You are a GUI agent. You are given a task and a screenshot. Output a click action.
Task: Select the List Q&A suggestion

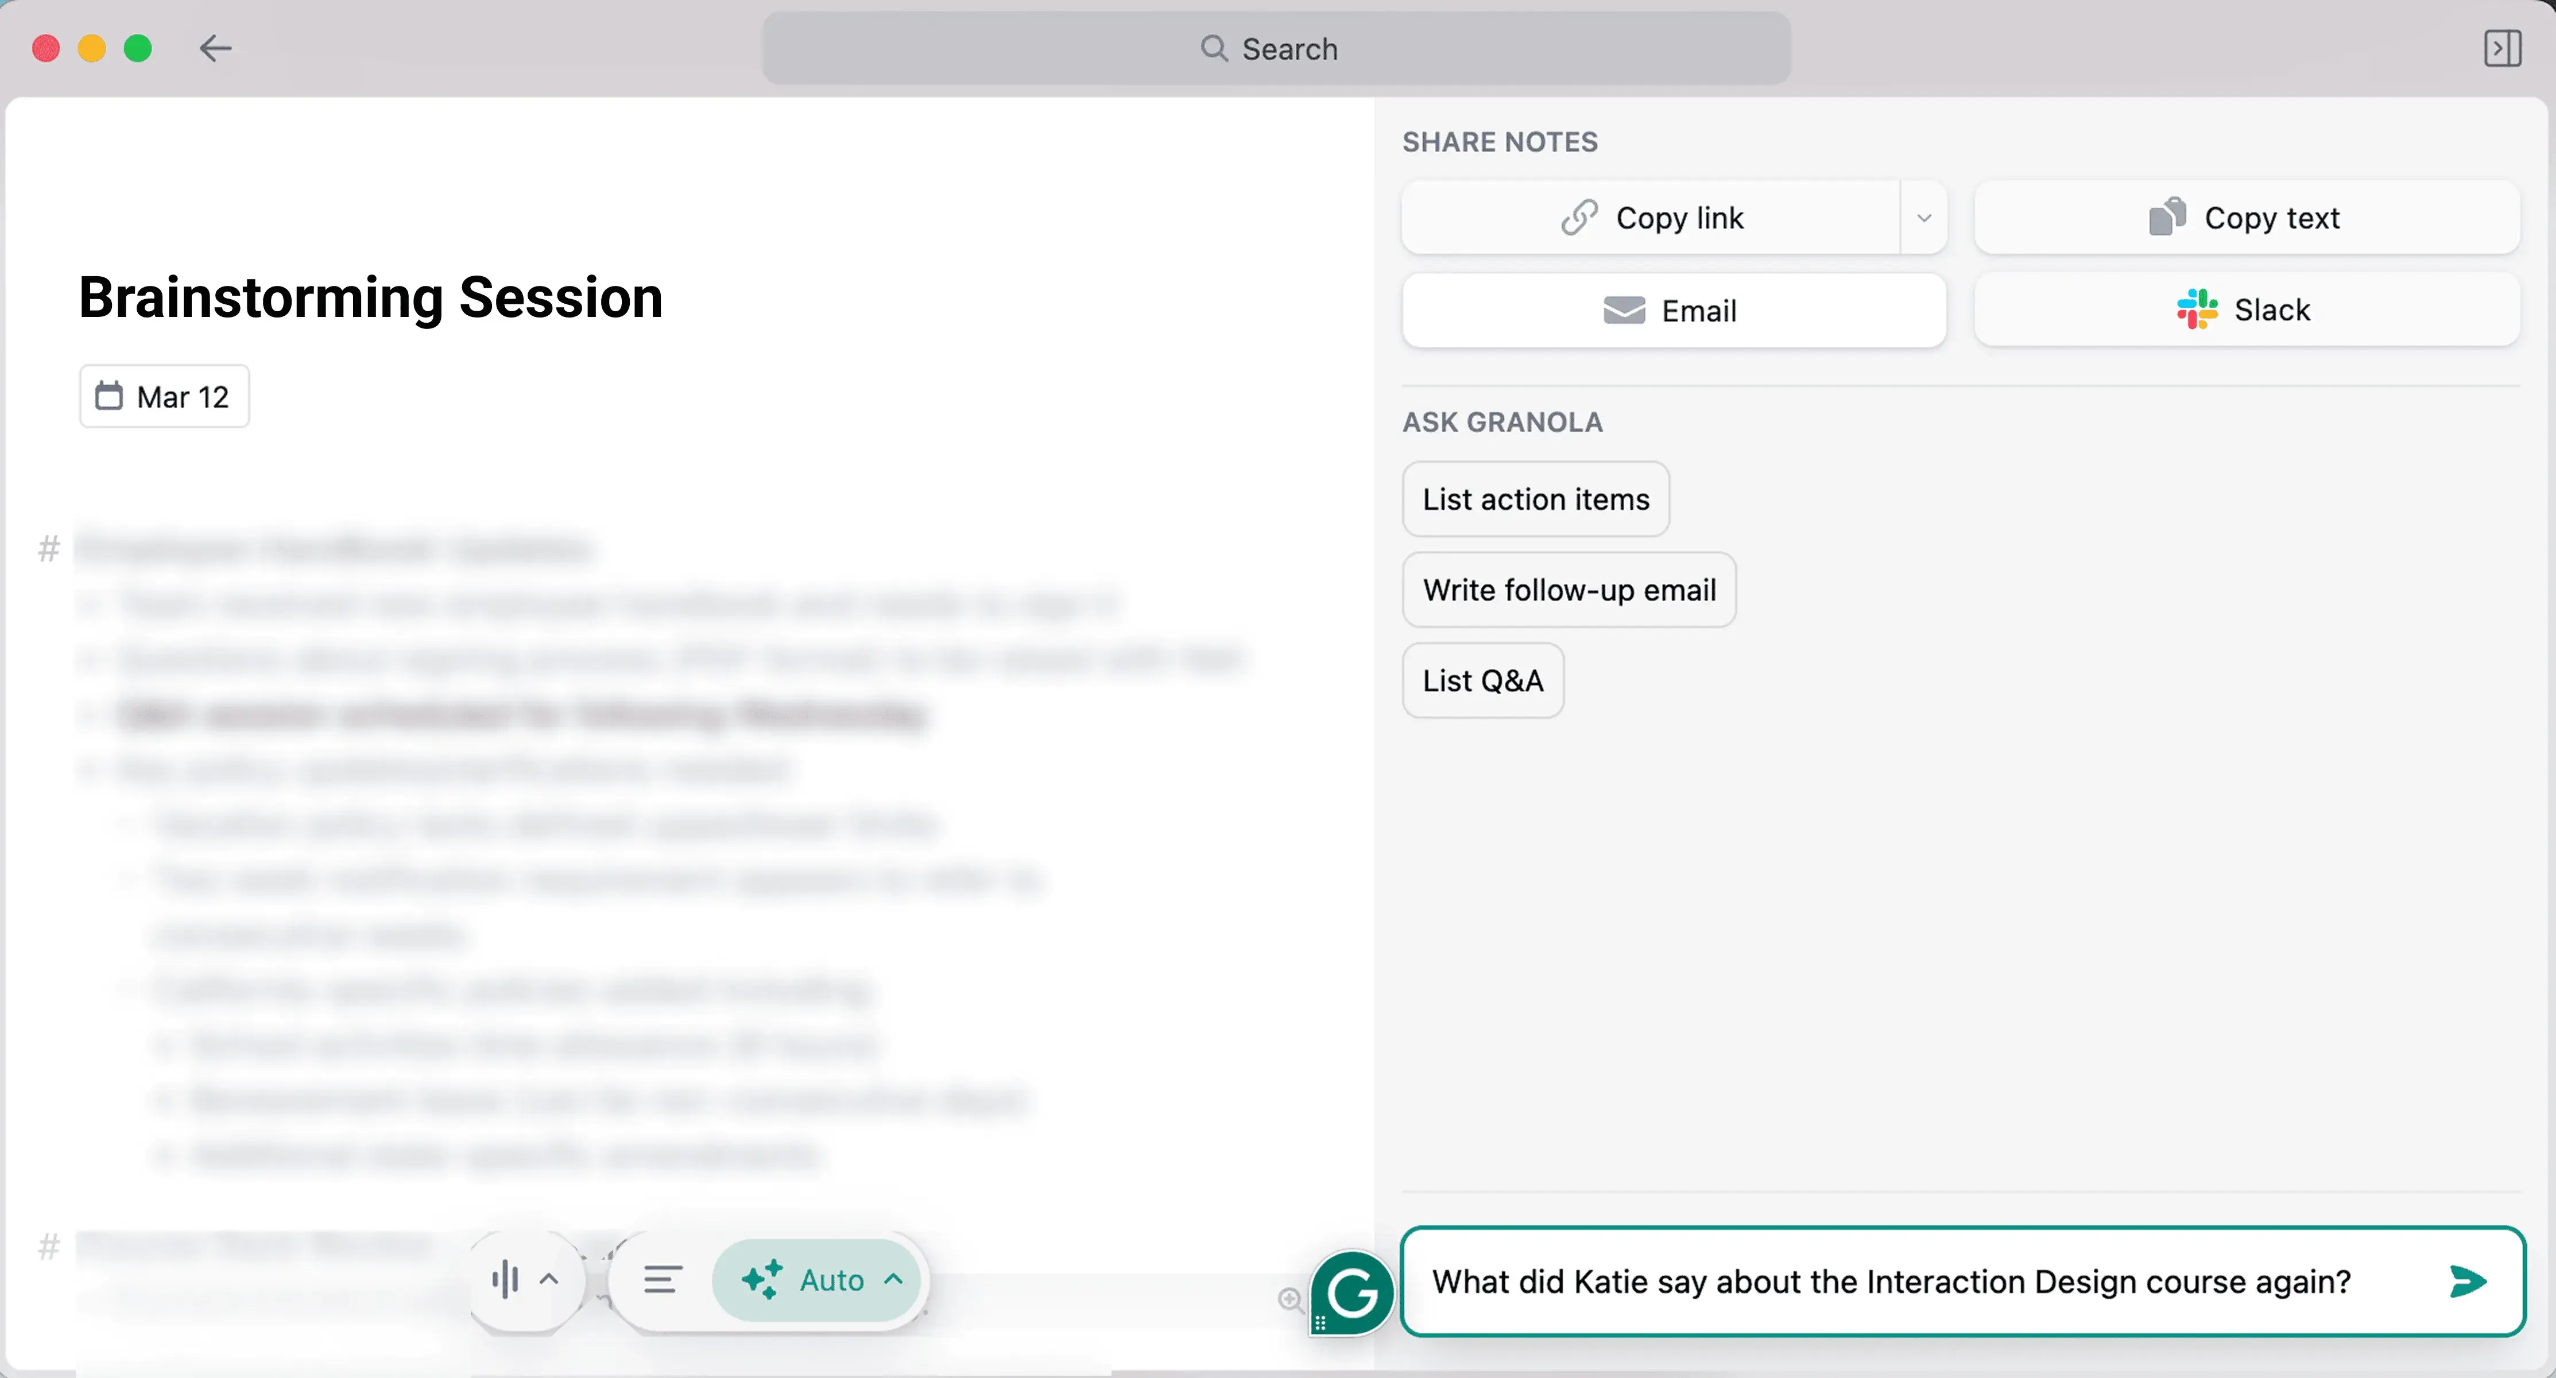click(x=1482, y=680)
